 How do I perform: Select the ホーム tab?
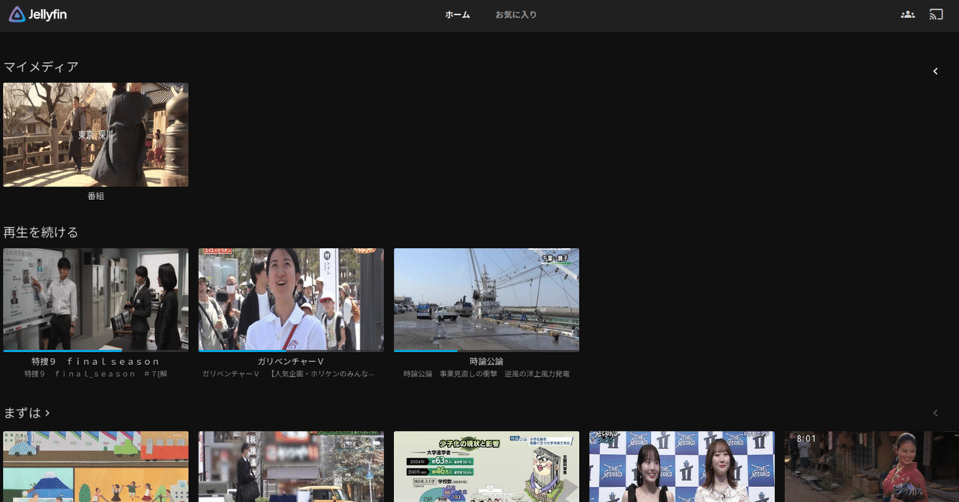(457, 13)
